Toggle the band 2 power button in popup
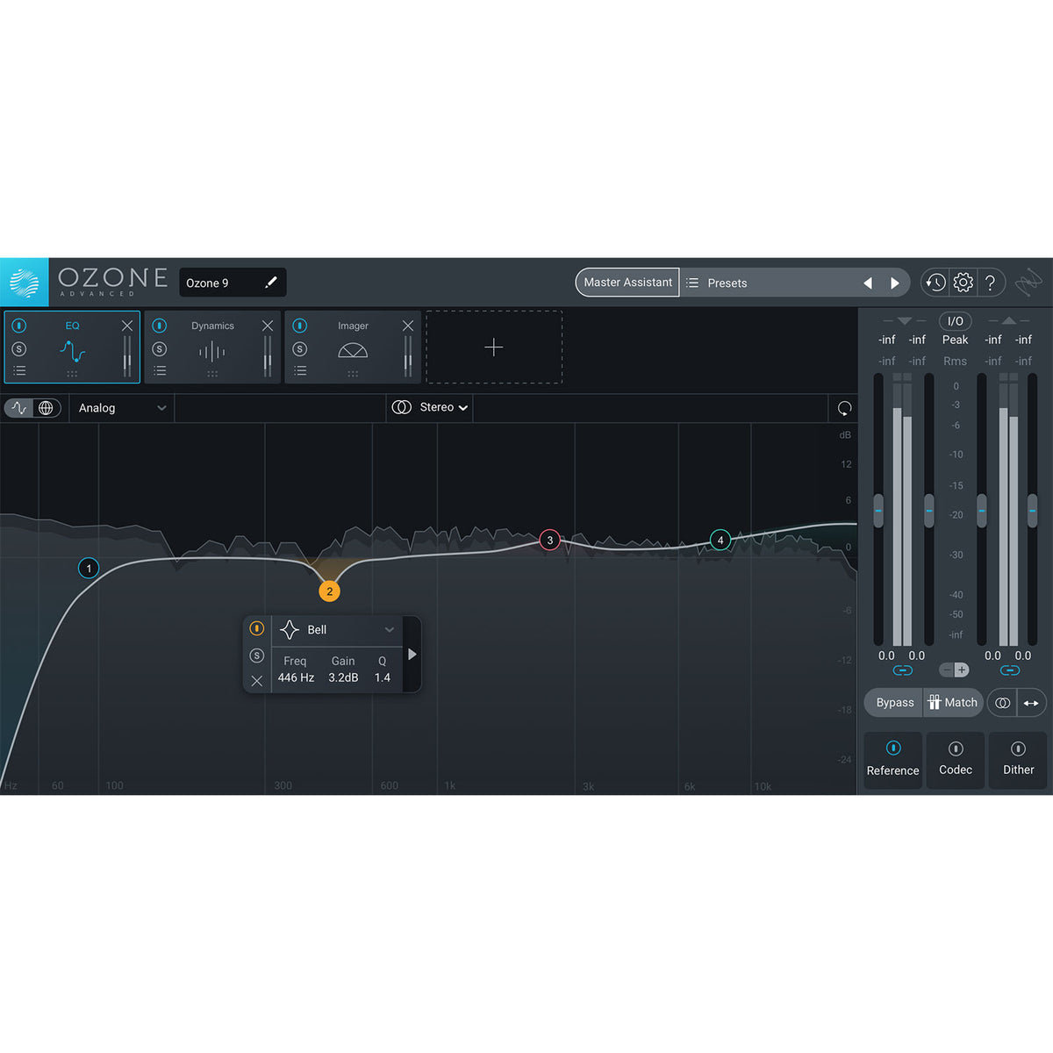The image size is (1053, 1053). coord(257,628)
